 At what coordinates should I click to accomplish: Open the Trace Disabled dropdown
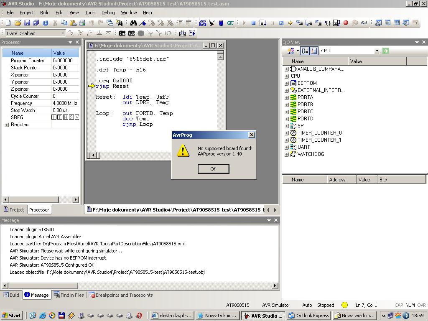click(63, 33)
